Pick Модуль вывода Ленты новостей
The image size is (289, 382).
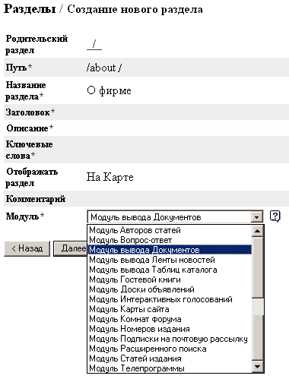coord(170,260)
